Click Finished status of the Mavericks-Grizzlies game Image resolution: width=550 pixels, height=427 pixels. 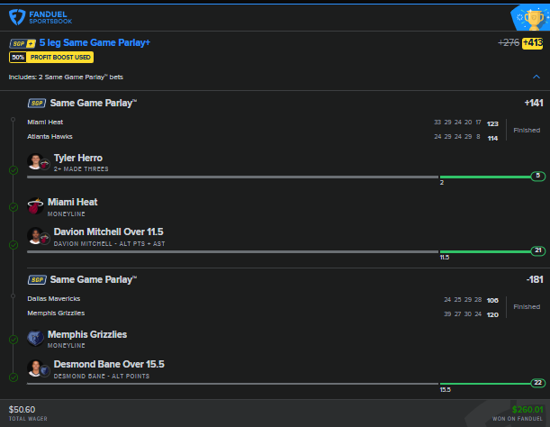tap(527, 307)
